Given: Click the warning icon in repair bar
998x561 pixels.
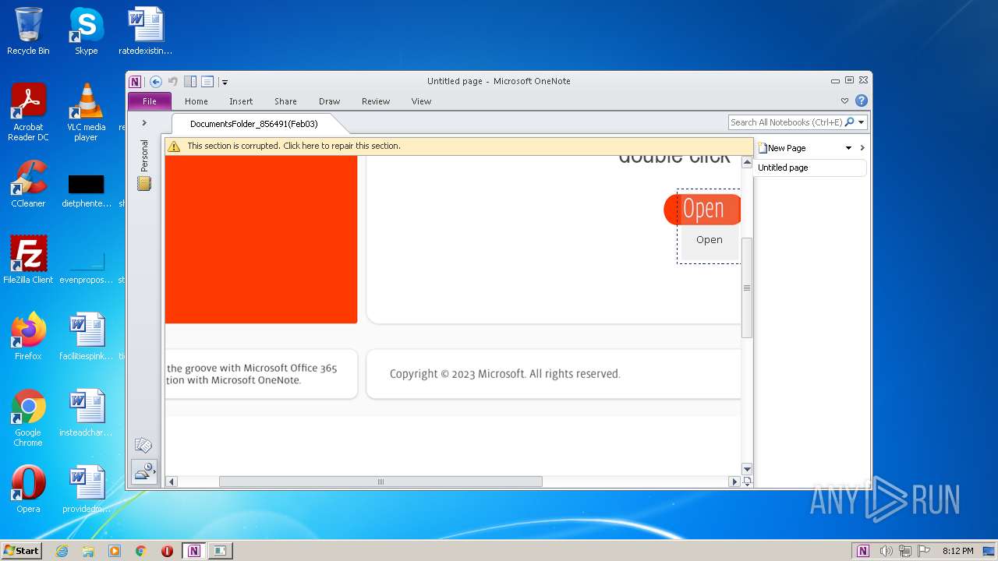Looking at the screenshot, I should pyautogui.click(x=174, y=146).
